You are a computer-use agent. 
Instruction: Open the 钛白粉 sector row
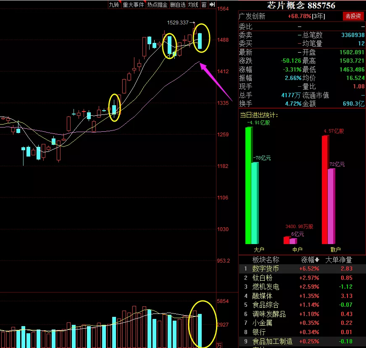pyautogui.click(x=302, y=278)
